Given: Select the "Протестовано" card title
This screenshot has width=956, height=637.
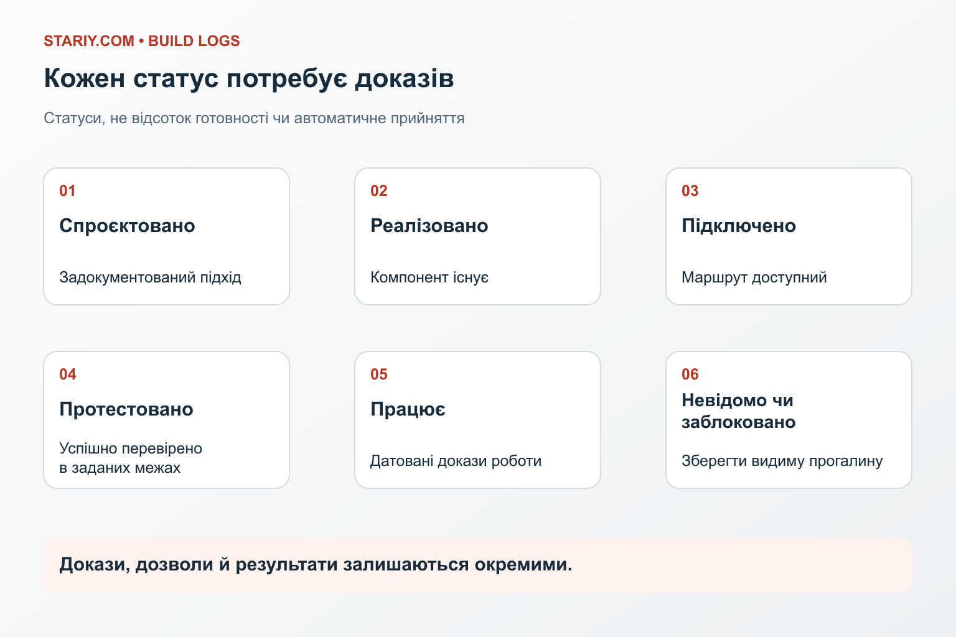Looking at the screenshot, I should coord(126,409).
